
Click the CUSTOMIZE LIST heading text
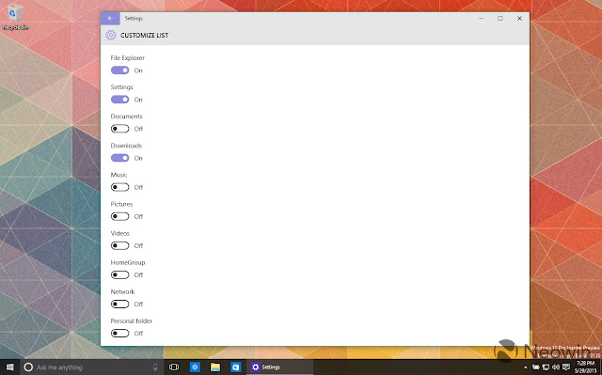[144, 36]
